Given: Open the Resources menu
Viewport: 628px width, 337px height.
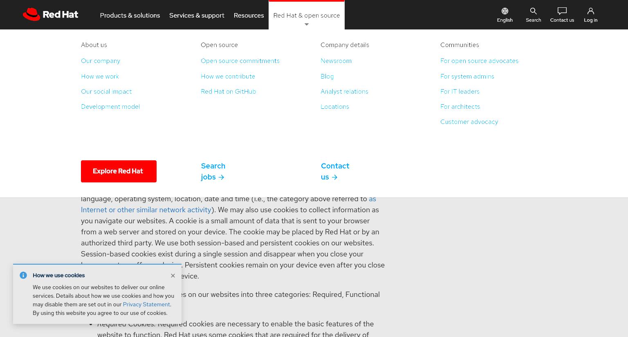Looking at the screenshot, I should click(x=249, y=15).
